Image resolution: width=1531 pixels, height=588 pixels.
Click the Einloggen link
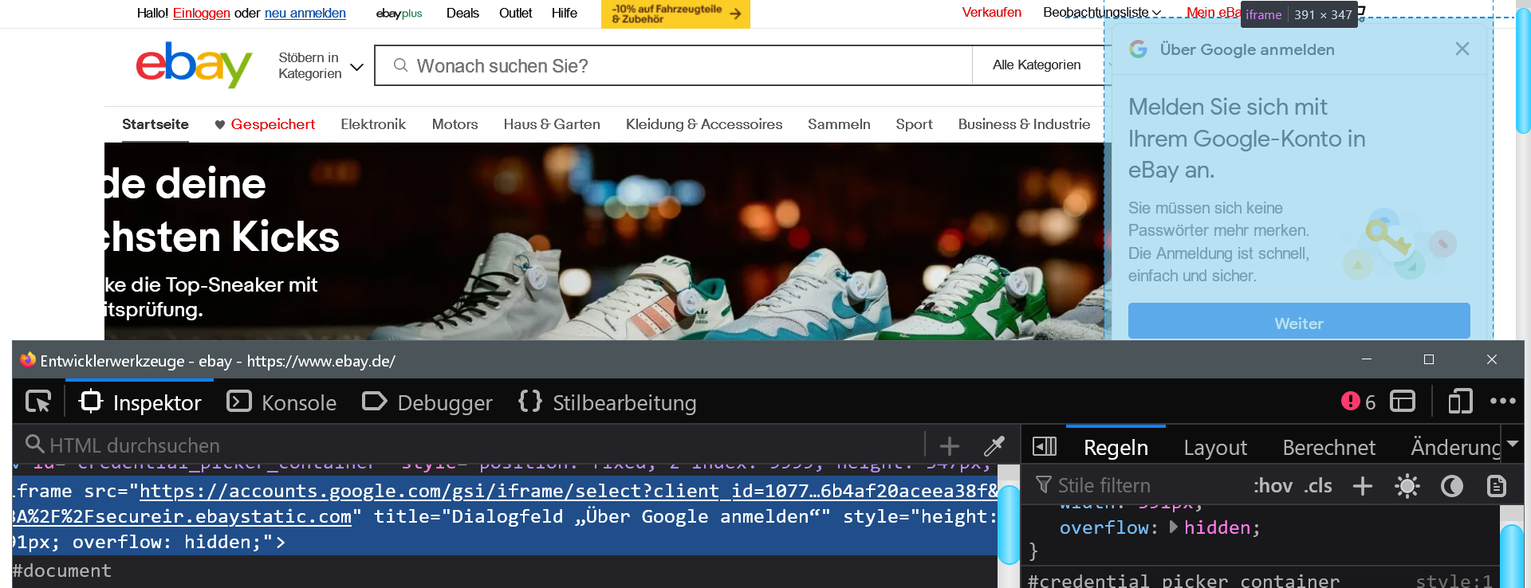[x=201, y=13]
